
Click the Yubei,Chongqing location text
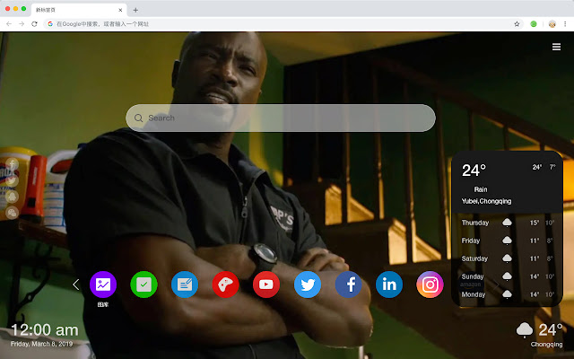coord(486,201)
